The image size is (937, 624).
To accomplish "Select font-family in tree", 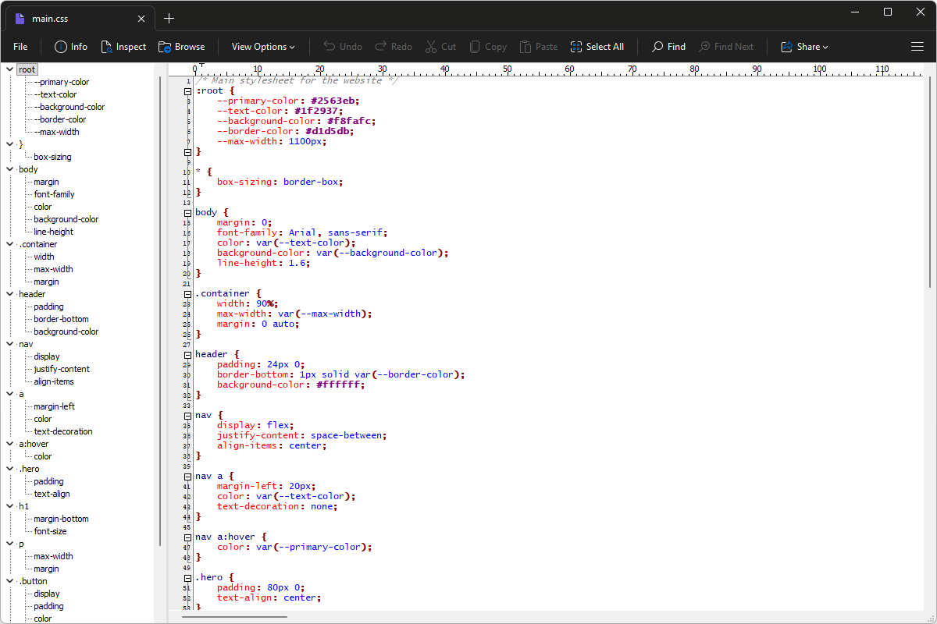I will coord(54,194).
